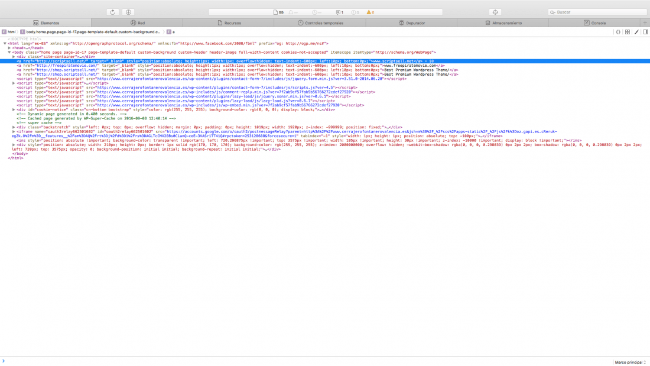Expand the head node
Viewport: 650px width, 366px height.
click(9, 48)
